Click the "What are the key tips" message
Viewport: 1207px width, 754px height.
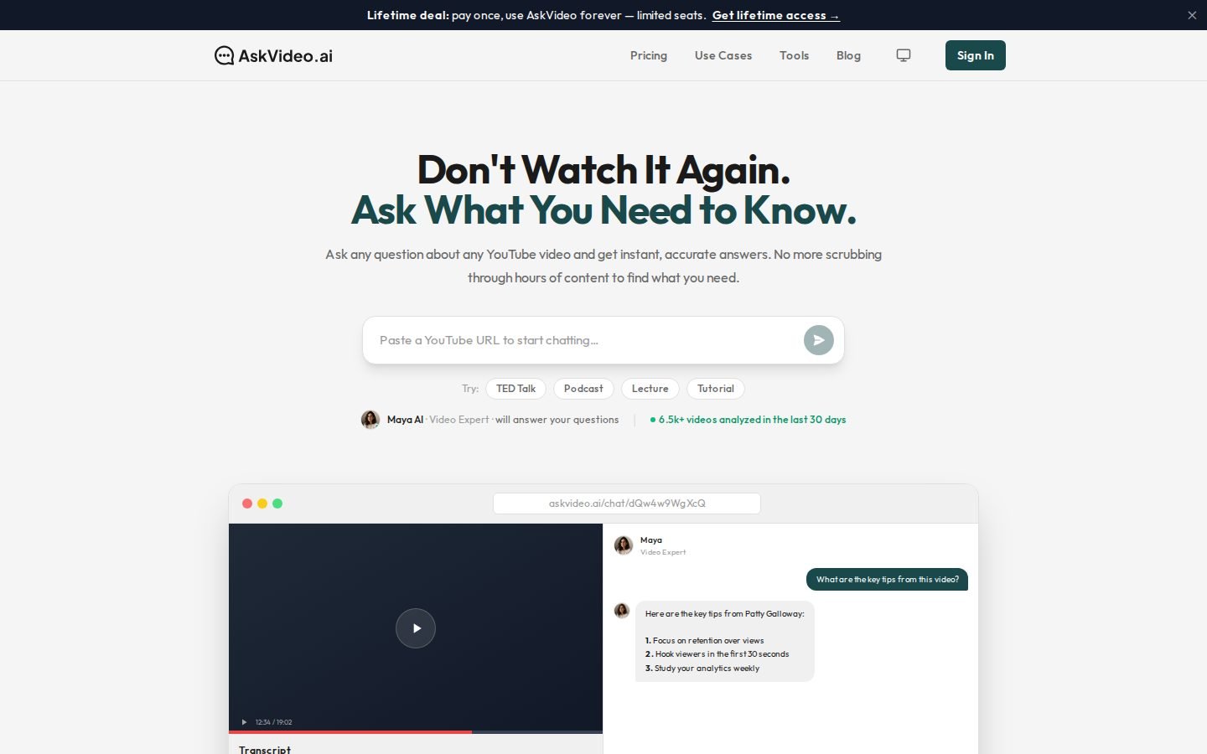[x=887, y=580]
